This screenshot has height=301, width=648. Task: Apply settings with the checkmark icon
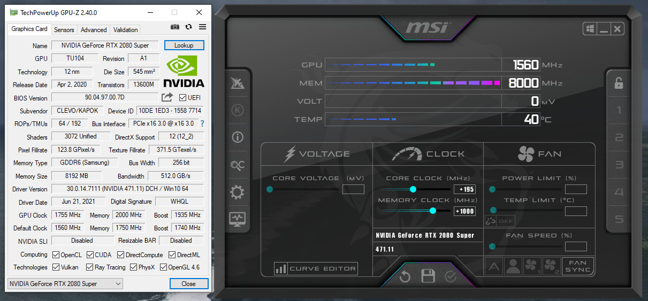451,276
